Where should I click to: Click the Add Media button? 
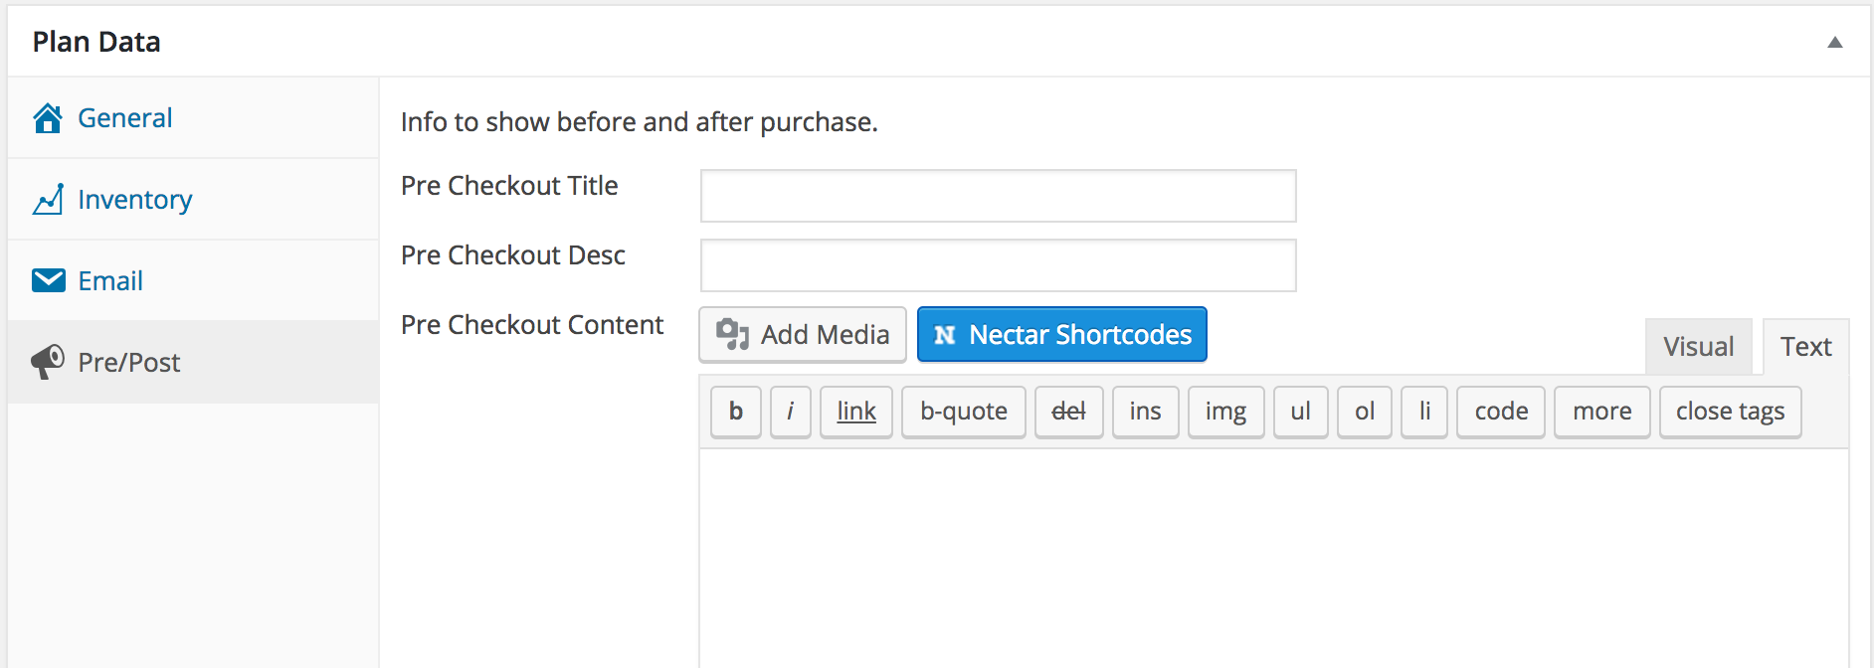pos(803,335)
